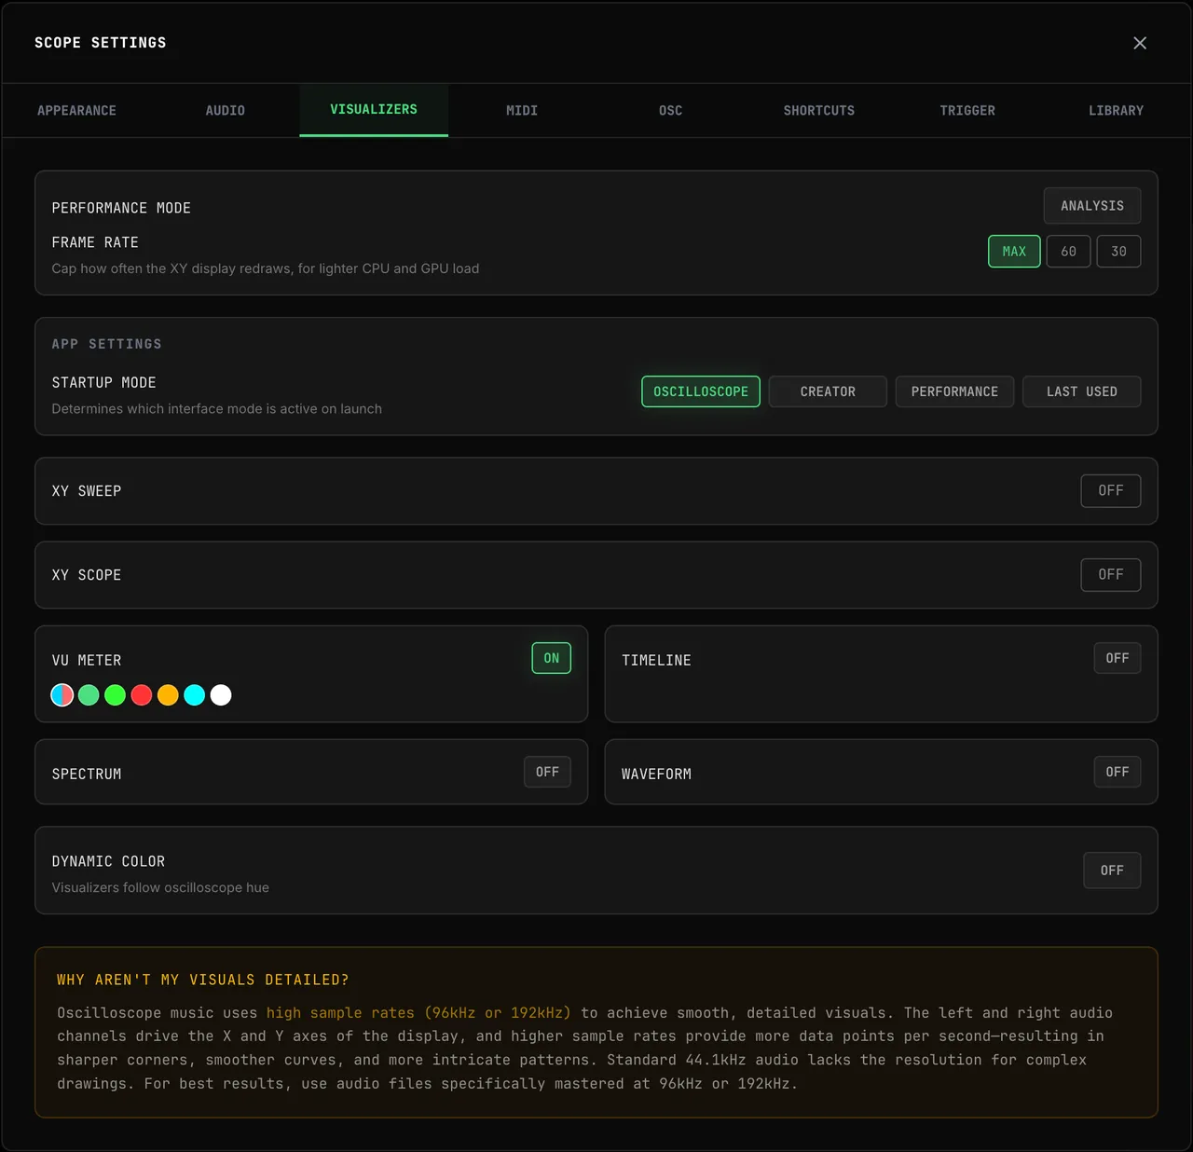Screen dimensions: 1193x1152
Task: Click the 'PERFORMANCE MODE' label
Action: click(121, 208)
